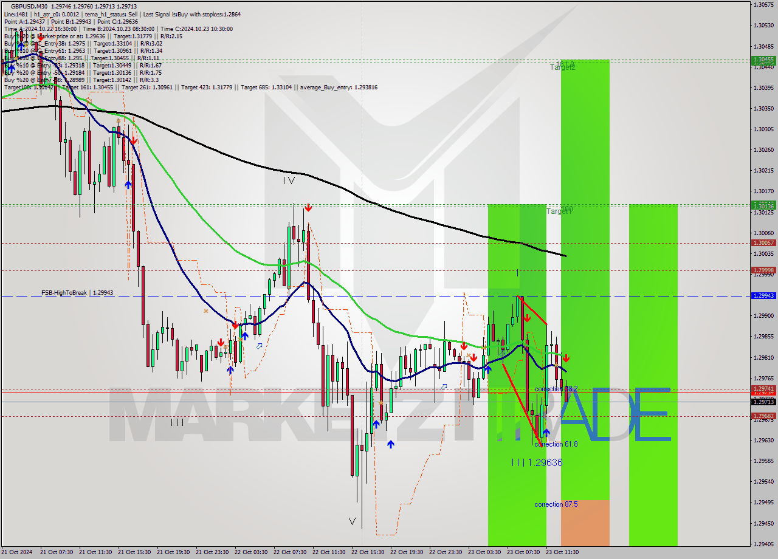Click the 1.30260 price scale value
Image resolution: width=778 pixels, height=559 pixels.
click(763, 149)
